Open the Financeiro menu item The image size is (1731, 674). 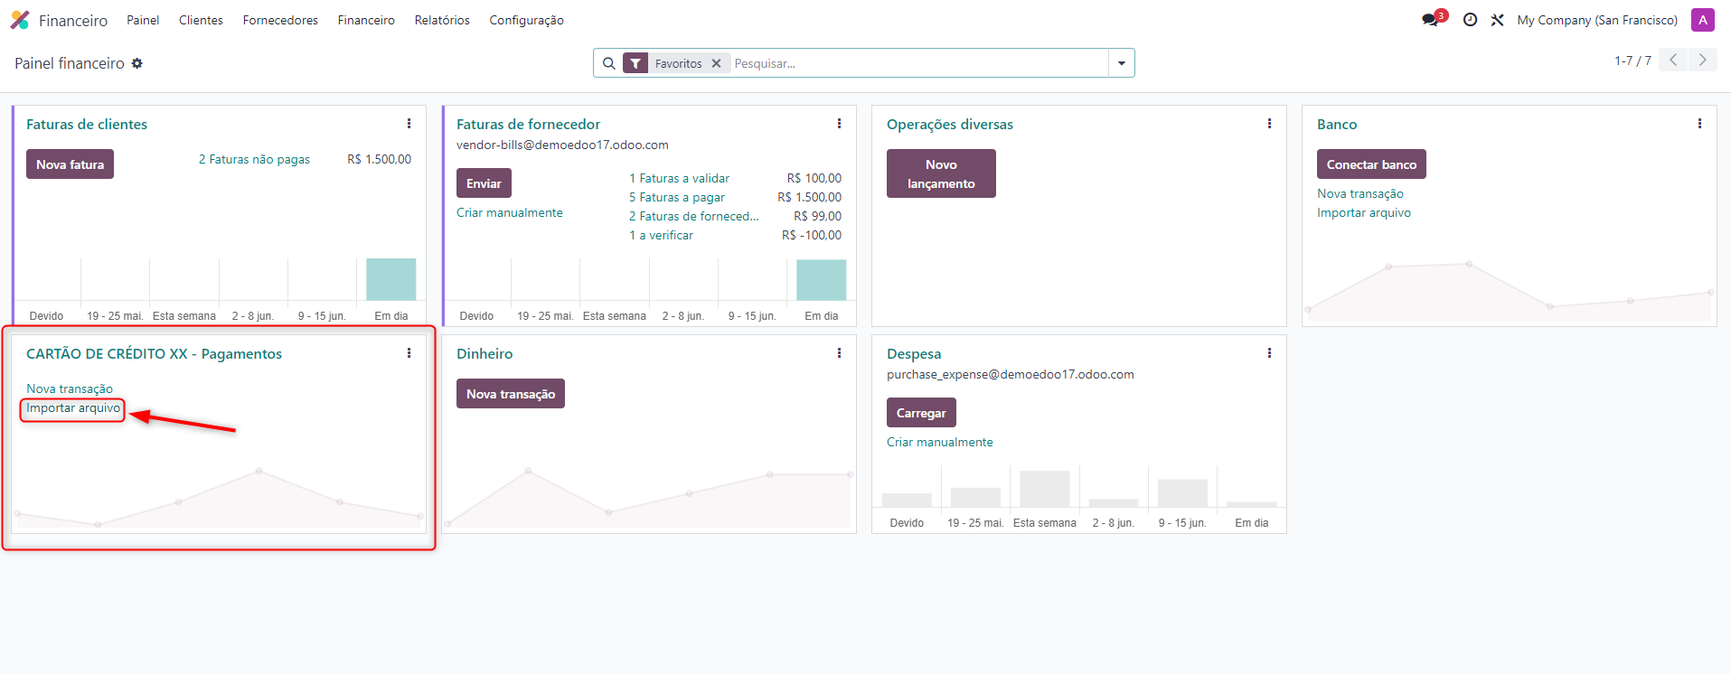[366, 20]
